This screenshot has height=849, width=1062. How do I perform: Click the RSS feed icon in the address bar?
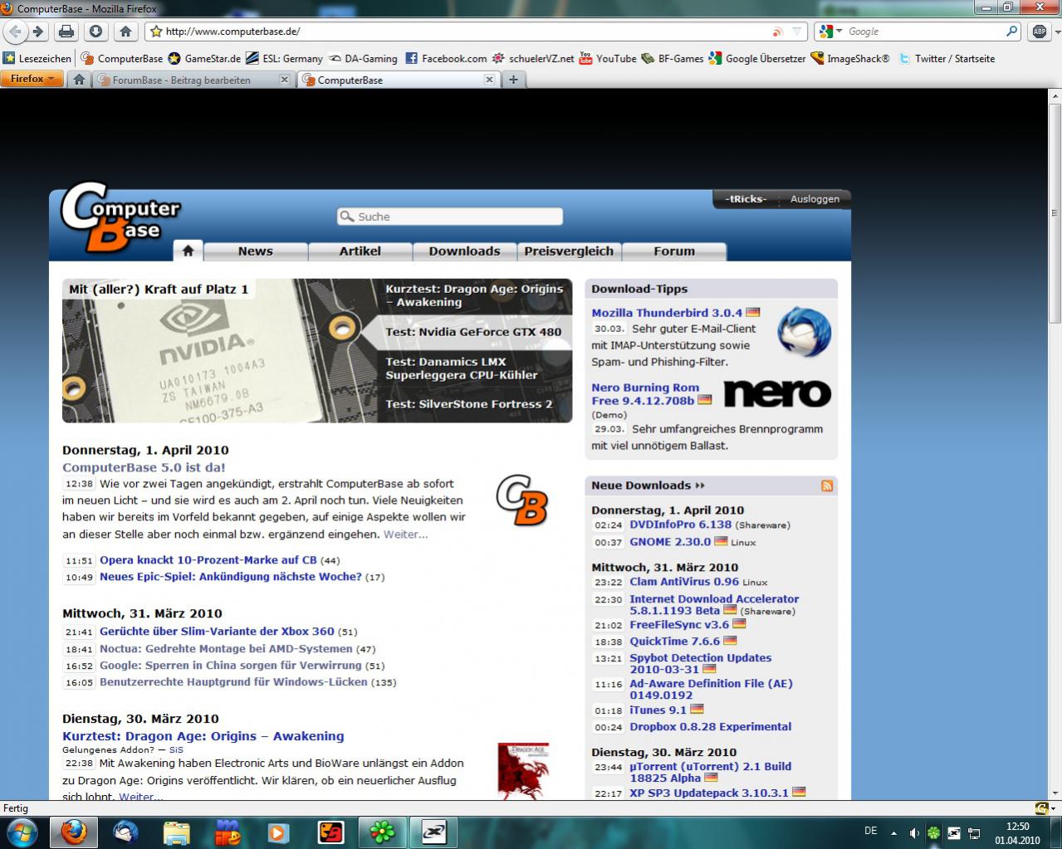tap(778, 32)
